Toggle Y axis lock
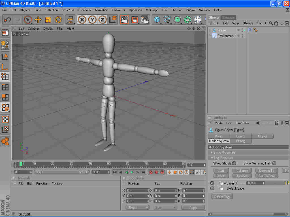The width and height of the screenshot is (290, 217). (x=92, y=19)
